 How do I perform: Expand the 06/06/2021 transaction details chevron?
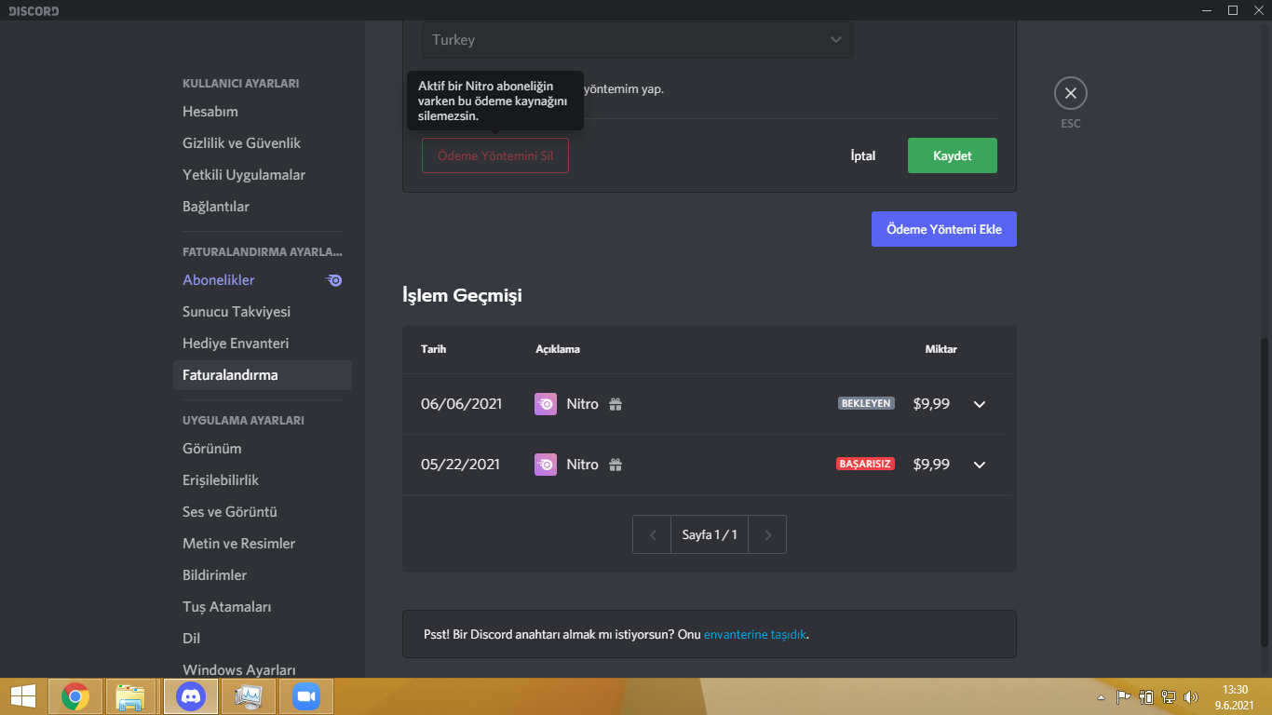(x=980, y=404)
